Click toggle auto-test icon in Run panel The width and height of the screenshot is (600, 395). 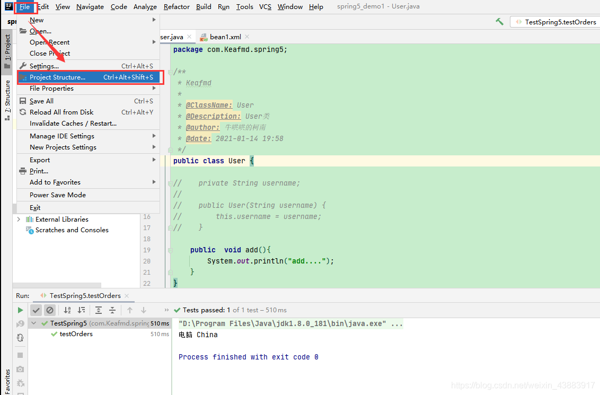[x=20, y=338]
